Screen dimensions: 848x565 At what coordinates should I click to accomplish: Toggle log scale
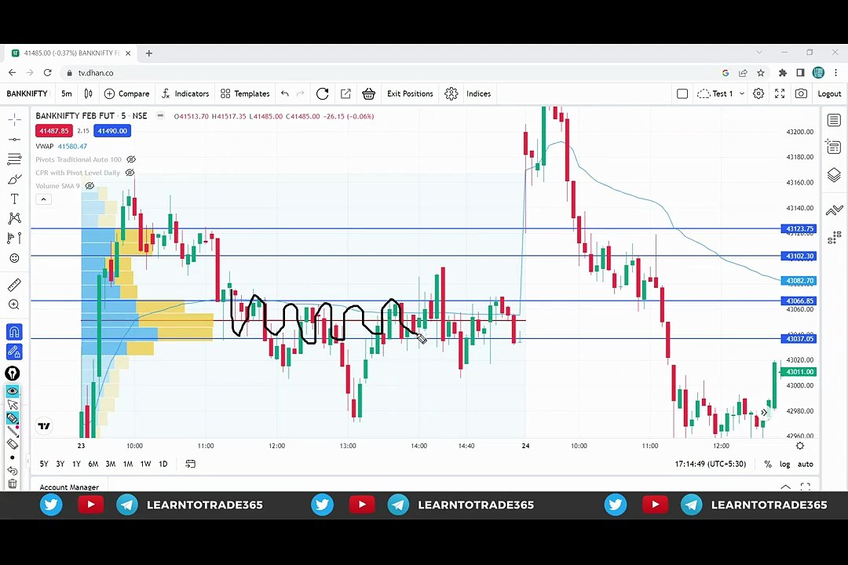click(x=784, y=464)
